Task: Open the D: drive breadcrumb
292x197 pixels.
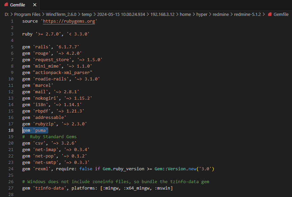Action: pyautogui.click(x=6, y=15)
